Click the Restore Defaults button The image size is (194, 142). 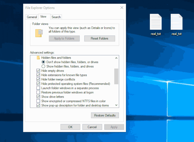click(x=105, y=116)
